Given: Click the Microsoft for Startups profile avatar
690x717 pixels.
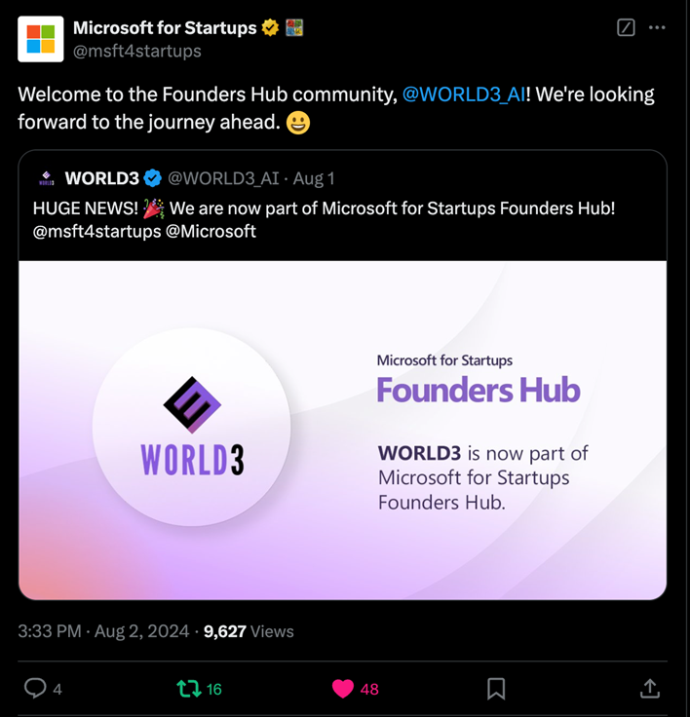Looking at the screenshot, I should pos(41,39).
